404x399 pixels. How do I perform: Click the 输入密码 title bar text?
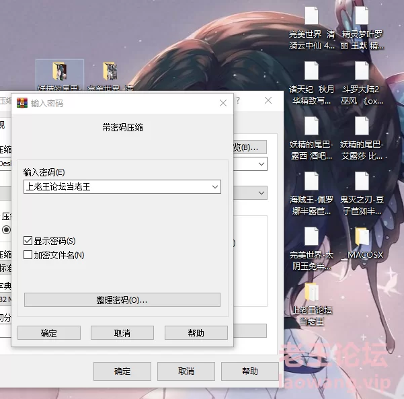(x=47, y=103)
